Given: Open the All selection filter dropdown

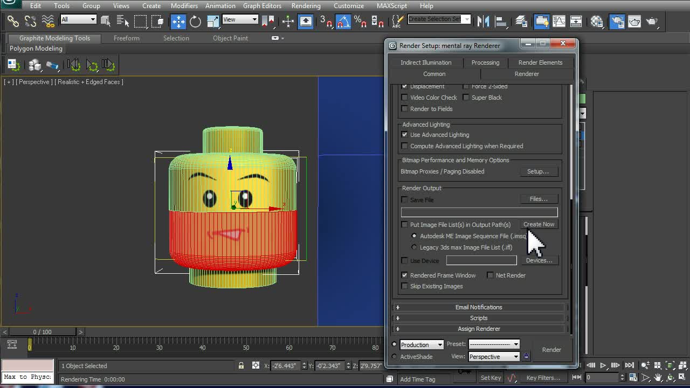Looking at the screenshot, I should pos(78,19).
